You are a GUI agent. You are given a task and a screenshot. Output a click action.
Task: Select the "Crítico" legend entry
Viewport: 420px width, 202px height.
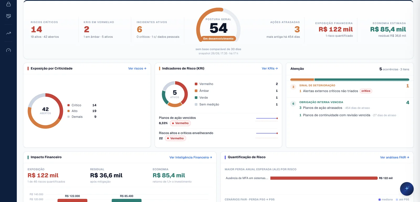tap(82, 105)
